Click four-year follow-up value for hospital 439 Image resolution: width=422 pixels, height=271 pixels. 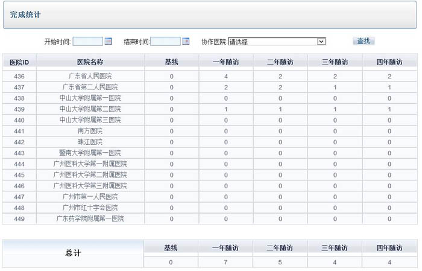389,109
